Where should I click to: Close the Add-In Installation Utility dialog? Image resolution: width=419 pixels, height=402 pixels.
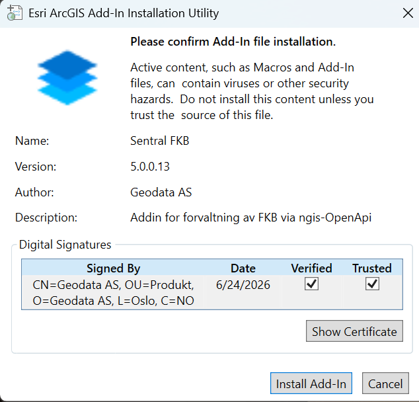pyautogui.click(x=408, y=13)
